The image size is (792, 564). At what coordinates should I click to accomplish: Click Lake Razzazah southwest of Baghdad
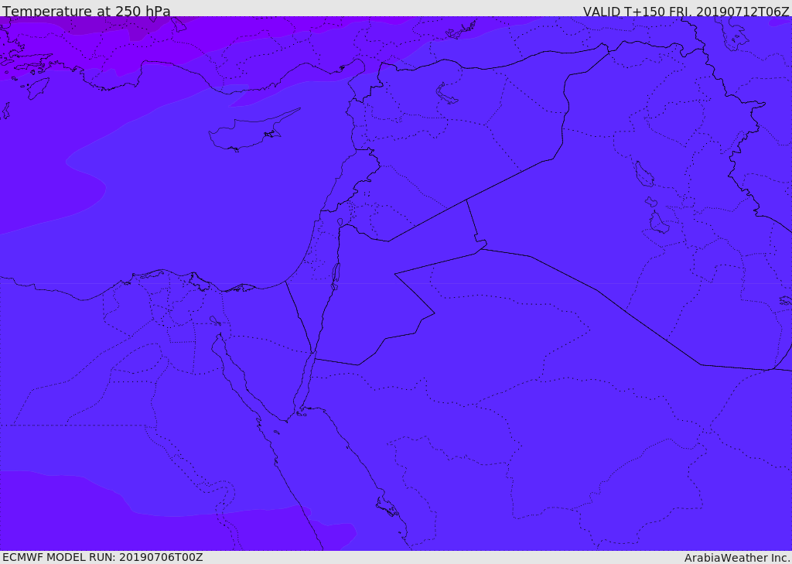659,222
